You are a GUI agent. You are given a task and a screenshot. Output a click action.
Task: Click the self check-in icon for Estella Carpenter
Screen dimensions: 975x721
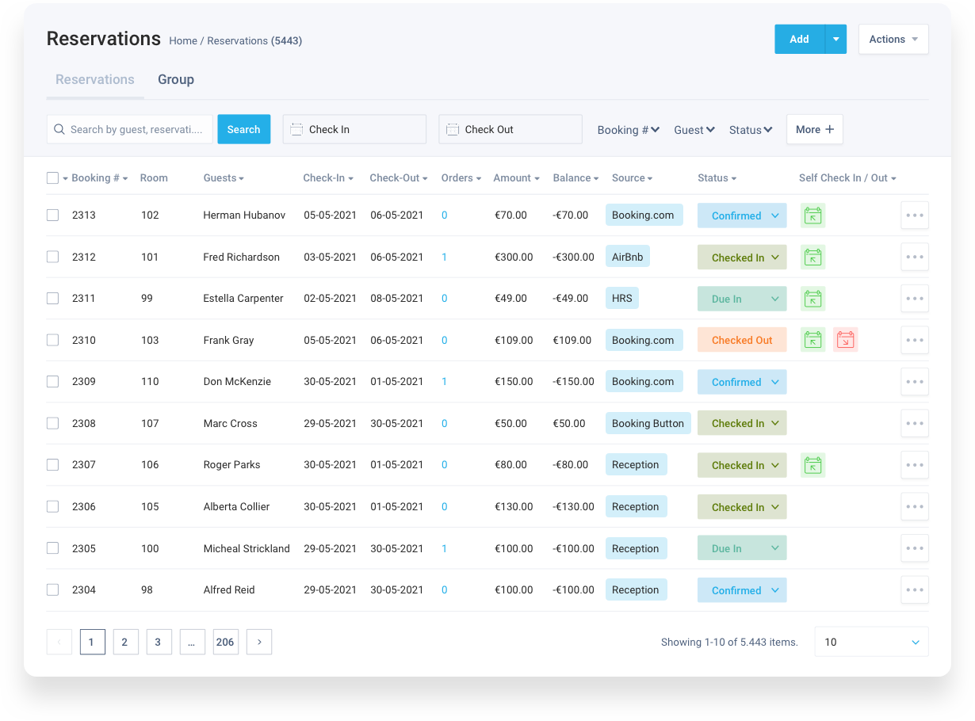[812, 298]
